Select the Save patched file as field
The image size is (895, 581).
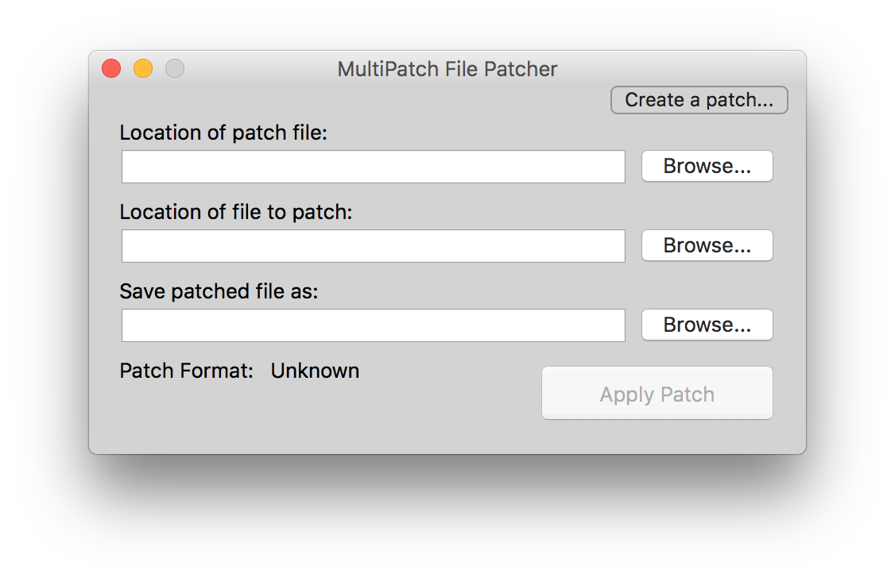coord(373,325)
